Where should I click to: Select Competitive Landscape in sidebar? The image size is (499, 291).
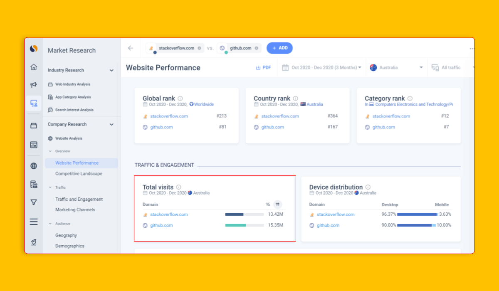click(79, 174)
